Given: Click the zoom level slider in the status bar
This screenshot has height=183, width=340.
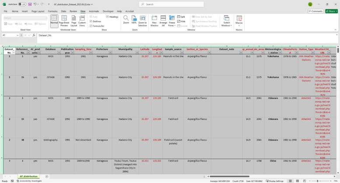Looking at the screenshot, I should click(x=320, y=181).
